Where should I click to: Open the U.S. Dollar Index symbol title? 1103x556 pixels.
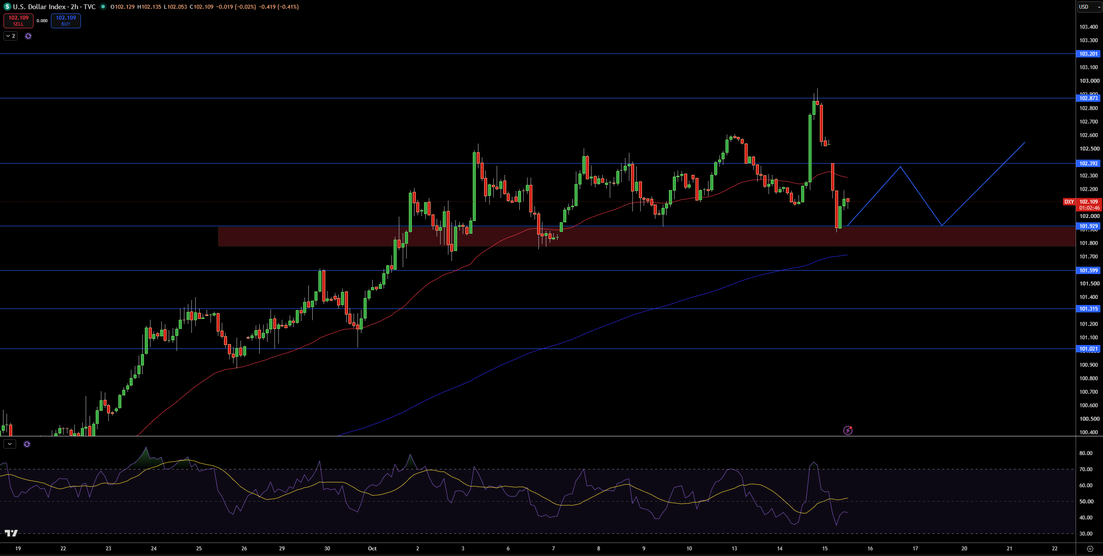[54, 7]
